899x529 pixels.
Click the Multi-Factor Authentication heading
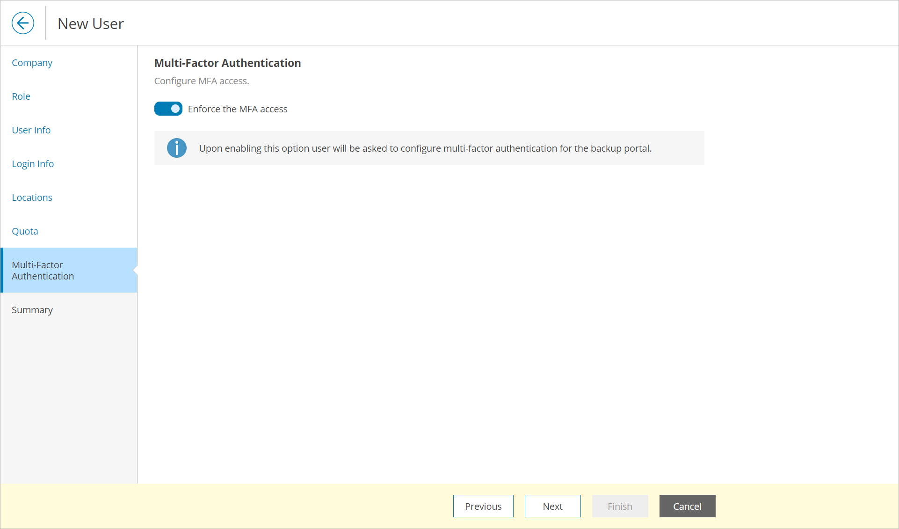(227, 63)
